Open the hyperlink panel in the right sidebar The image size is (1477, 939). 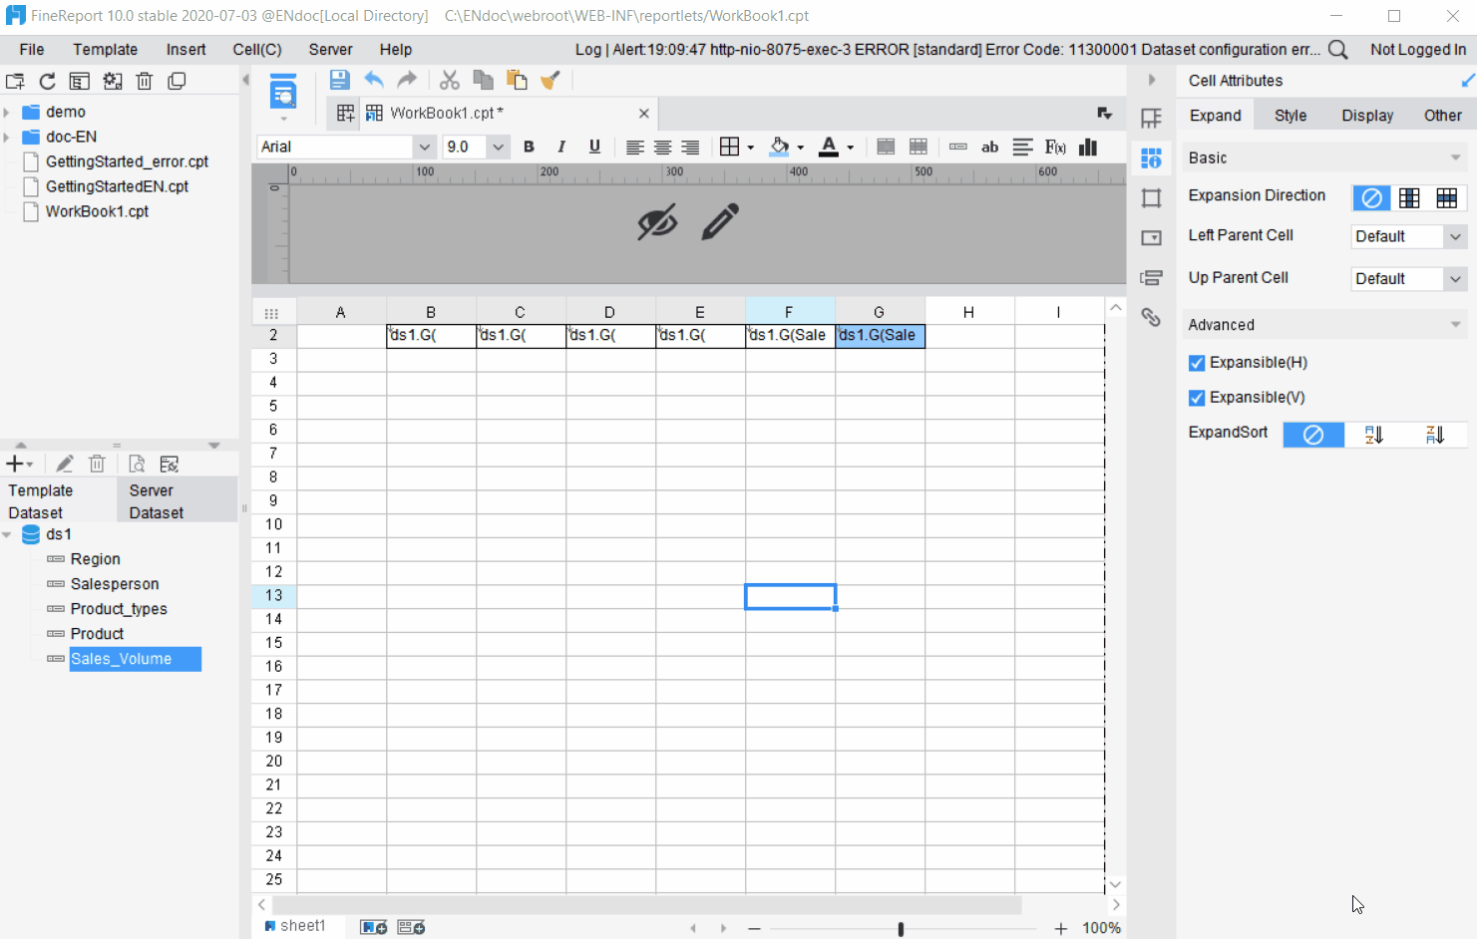pyautogui.click(x=1151, y=317)
